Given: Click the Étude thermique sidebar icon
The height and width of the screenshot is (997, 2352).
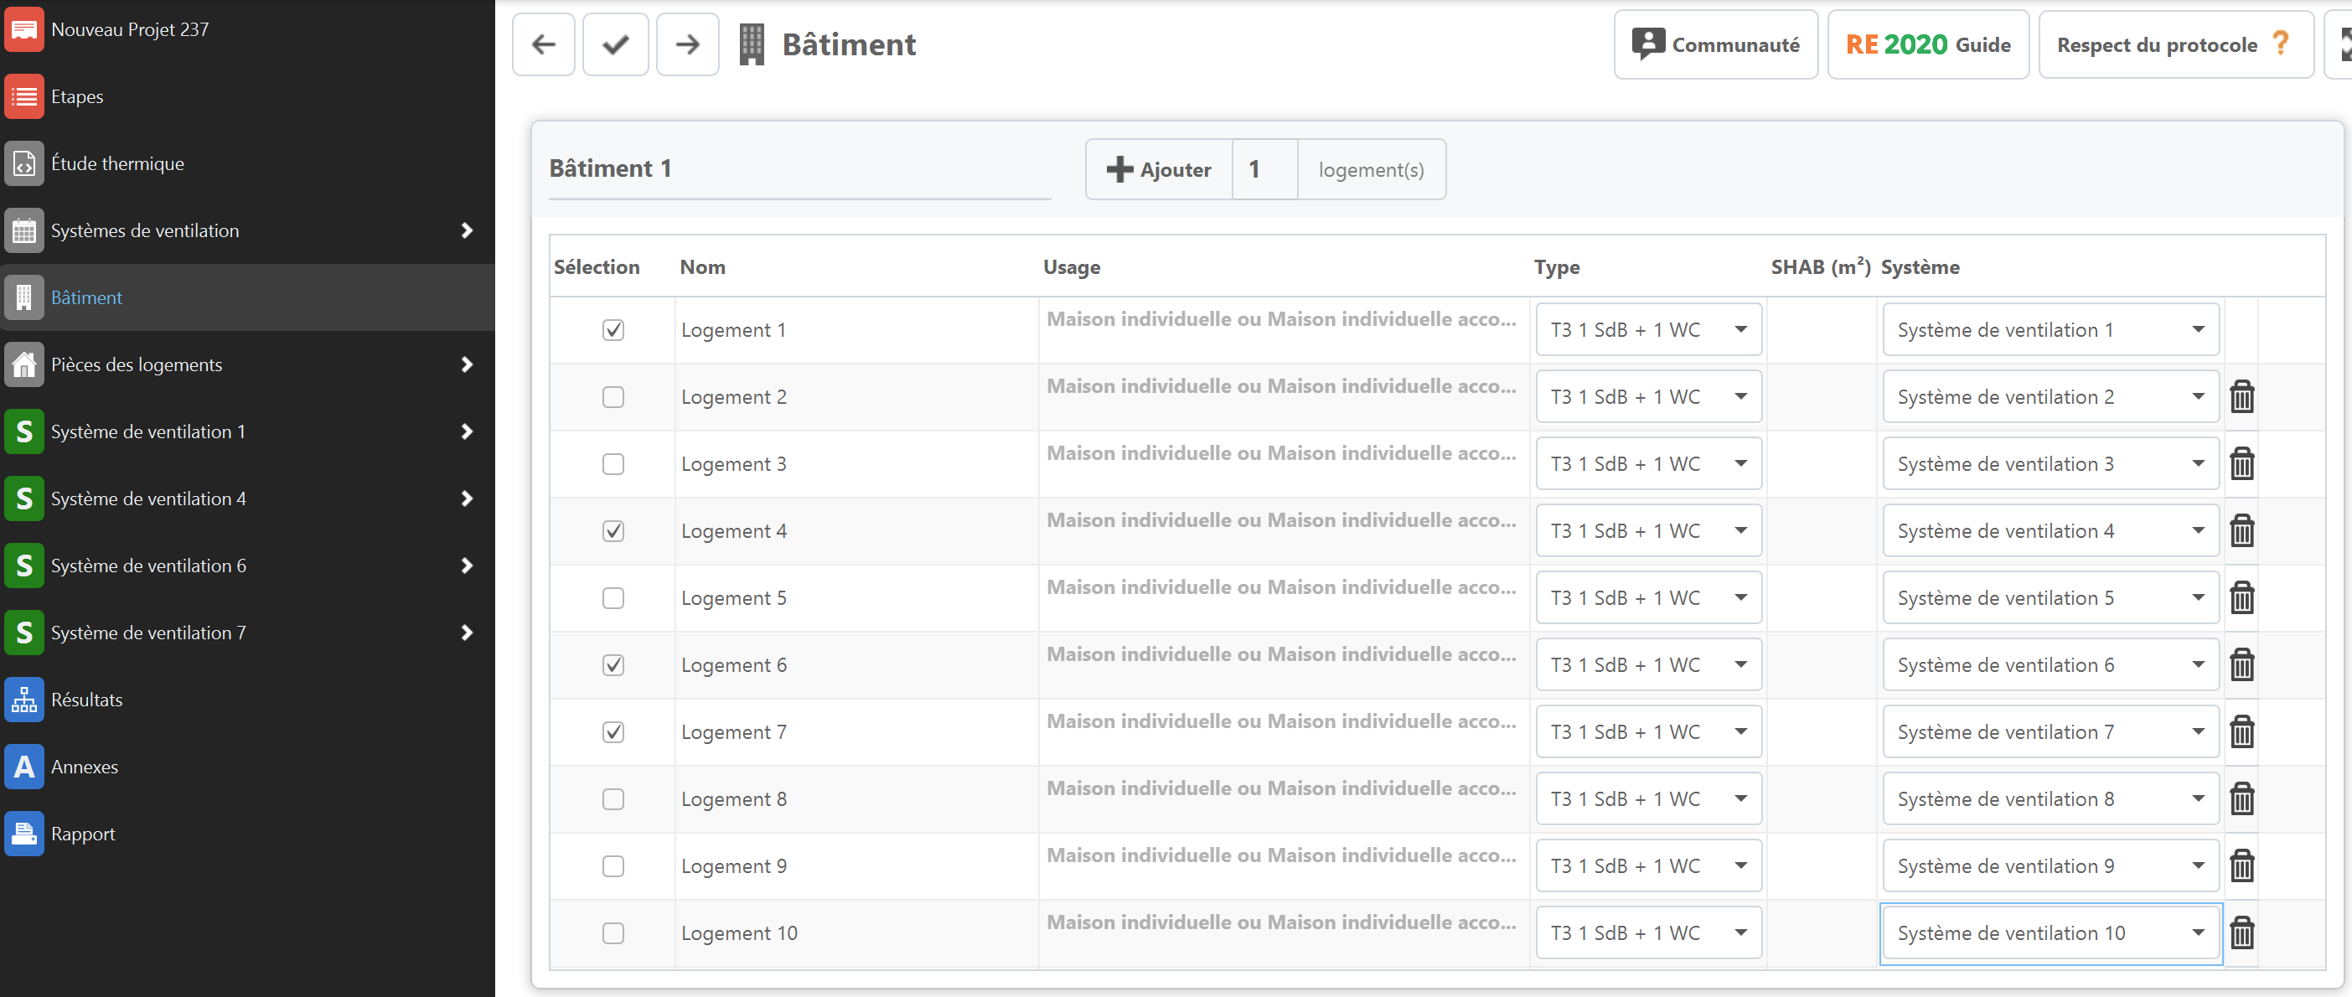Looking at the screenshot, I should (x=23, y=163).
